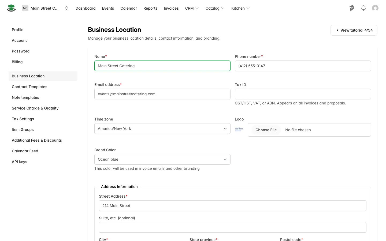The height and width of the screenshot is (241, 386).
Task: Open API keys in the sidebar
Action: tap(43, 162)
